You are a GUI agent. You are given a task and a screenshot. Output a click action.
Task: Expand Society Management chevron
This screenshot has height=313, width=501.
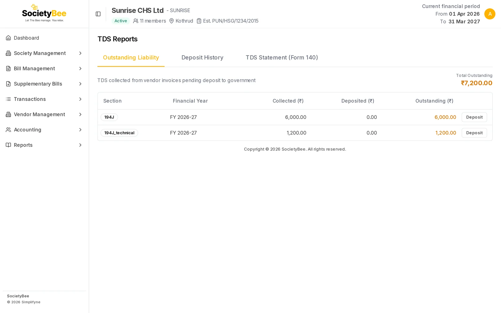(x=80, y=53)
